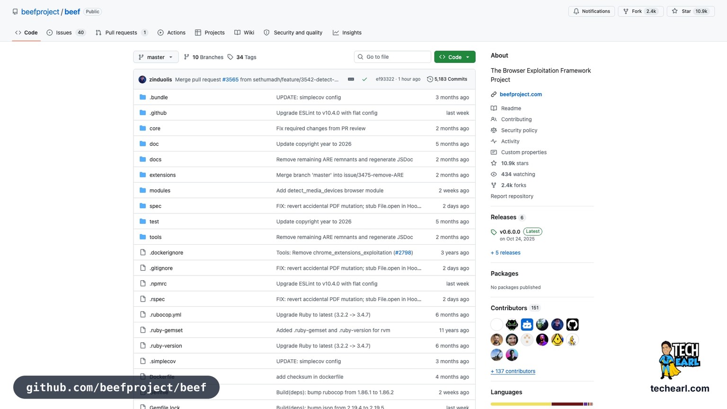Open the .simplecov file
This screenshot has height=409, width=727.
point(162,361)
